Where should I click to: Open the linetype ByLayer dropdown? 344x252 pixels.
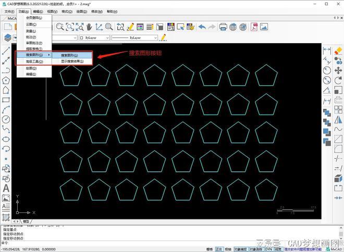[134, 37]
